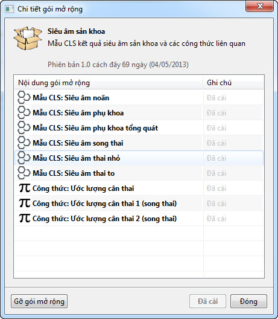Viewport: 278px width, 319px height.
Task: Close the Chi tiết gói mở rộng dialog
Action: (259, 6)
